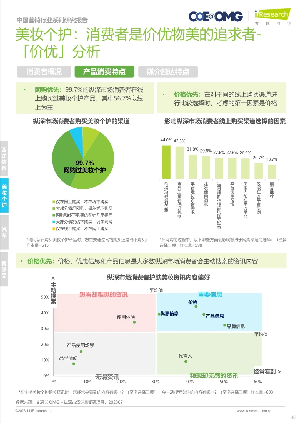Click the axis label 仅能在该平台买到
The height and width of the screenshot is (423, 300).
point(259,198)
